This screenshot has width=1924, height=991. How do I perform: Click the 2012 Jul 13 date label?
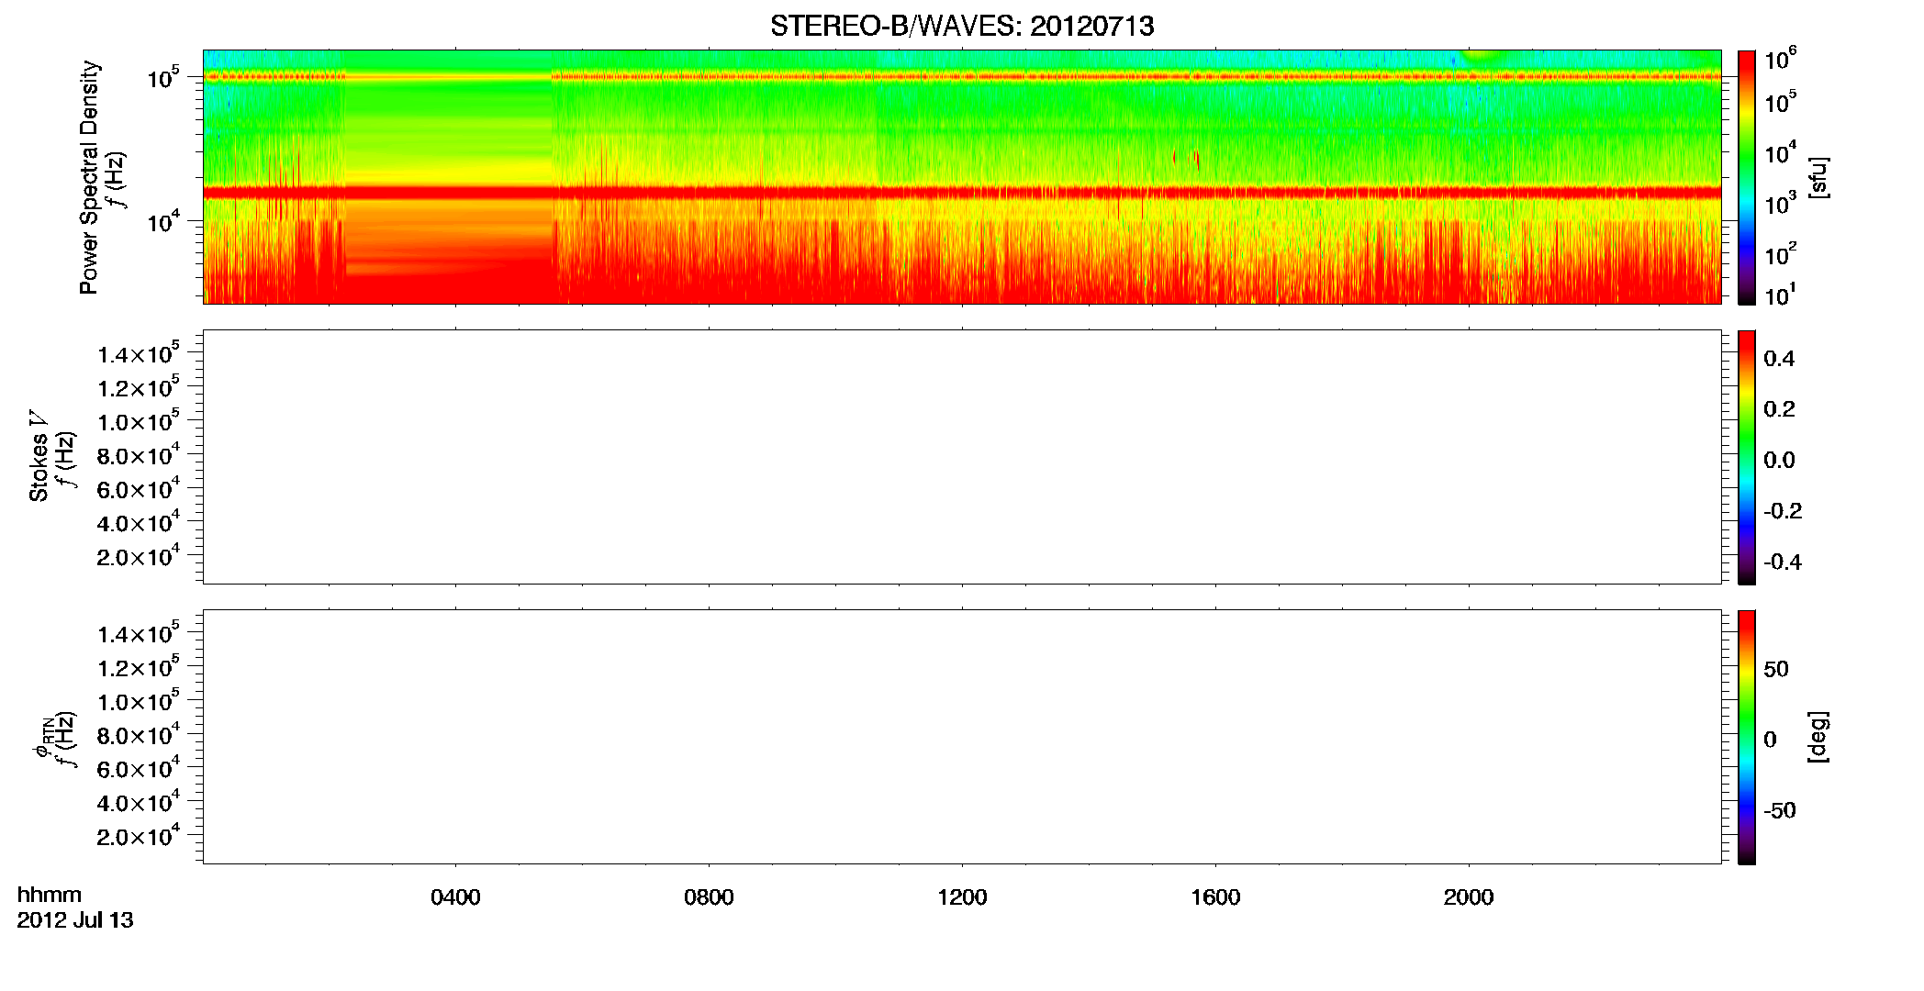pyautogui.click(x=75, y=920)
